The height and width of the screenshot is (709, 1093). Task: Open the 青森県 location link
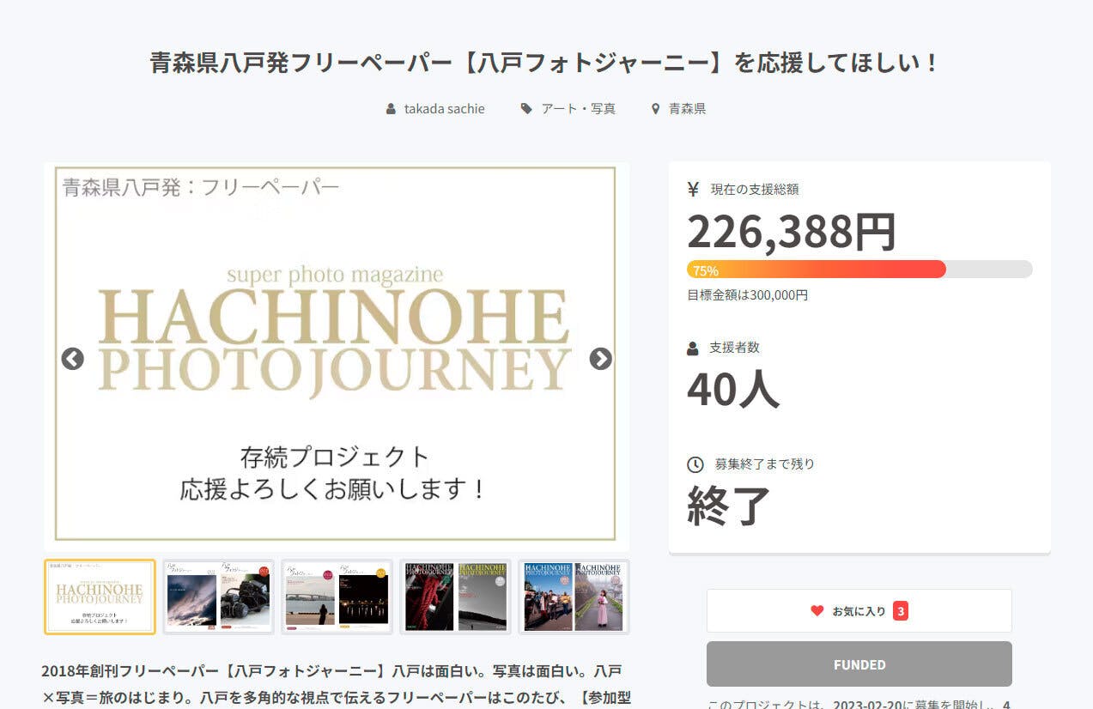pos(687,109)
